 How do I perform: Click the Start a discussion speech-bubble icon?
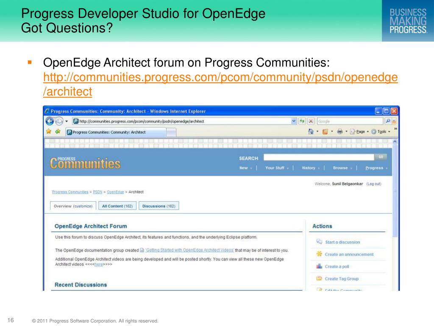pyautogui.click(x=319, y=242)
